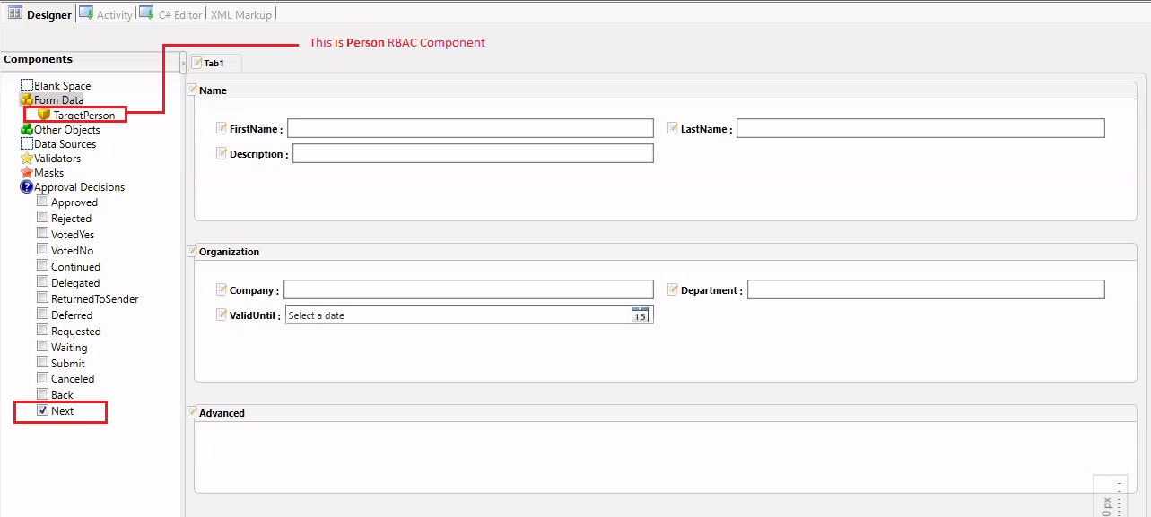1151x517 pixels.
Task: Click the Form Data cubes icon
Action: tap(27, 99)
